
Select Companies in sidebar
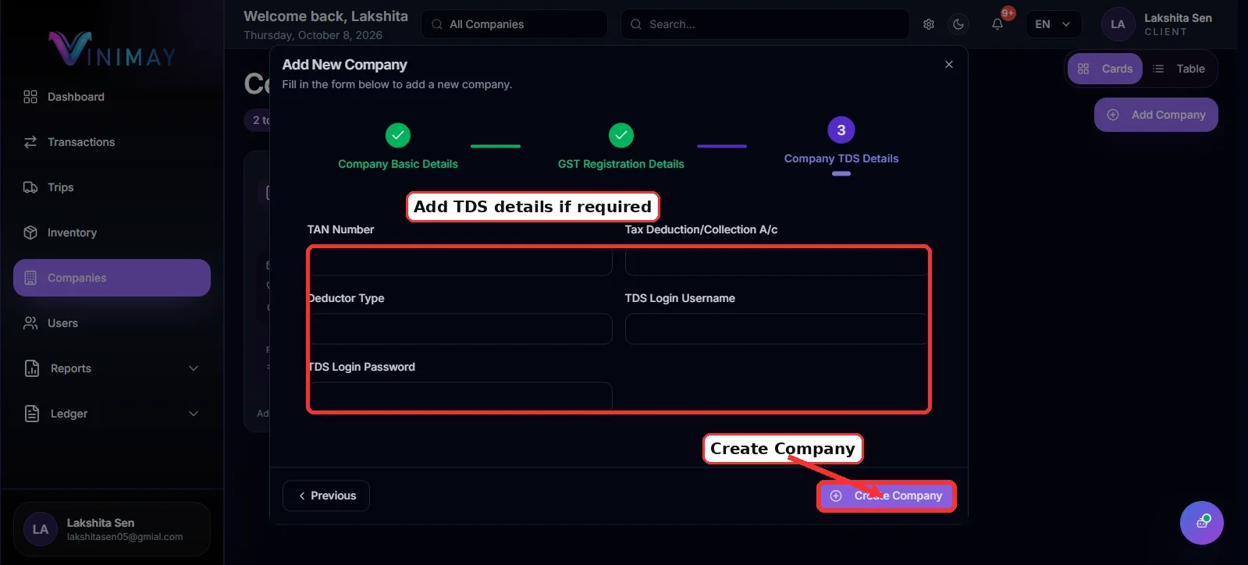click(112, 278)
